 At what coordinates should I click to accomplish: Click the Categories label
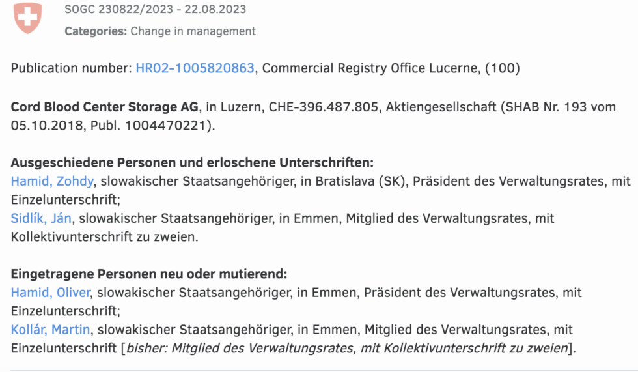point(96,31)
